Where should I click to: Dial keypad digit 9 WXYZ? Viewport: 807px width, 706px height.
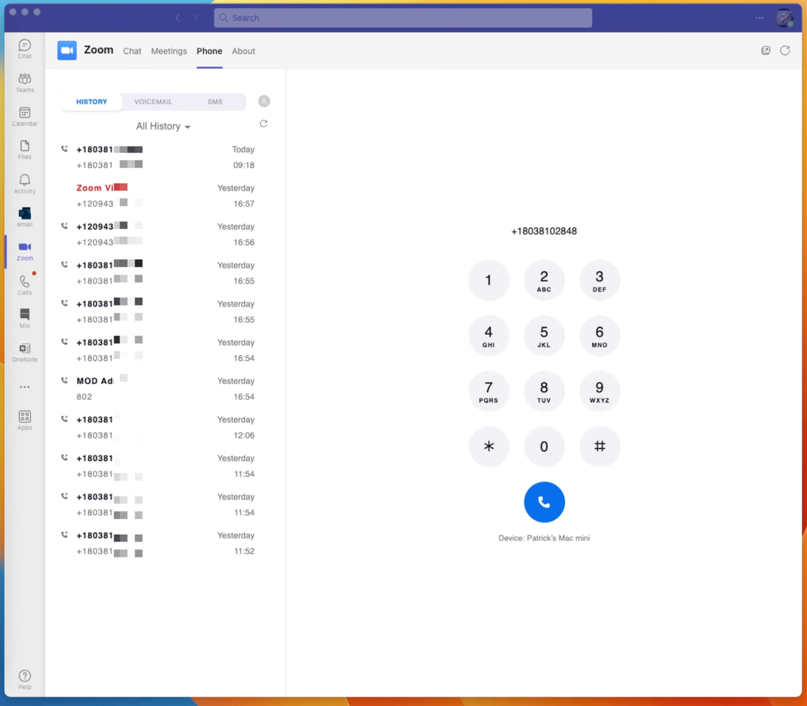(x=599, y=391)
